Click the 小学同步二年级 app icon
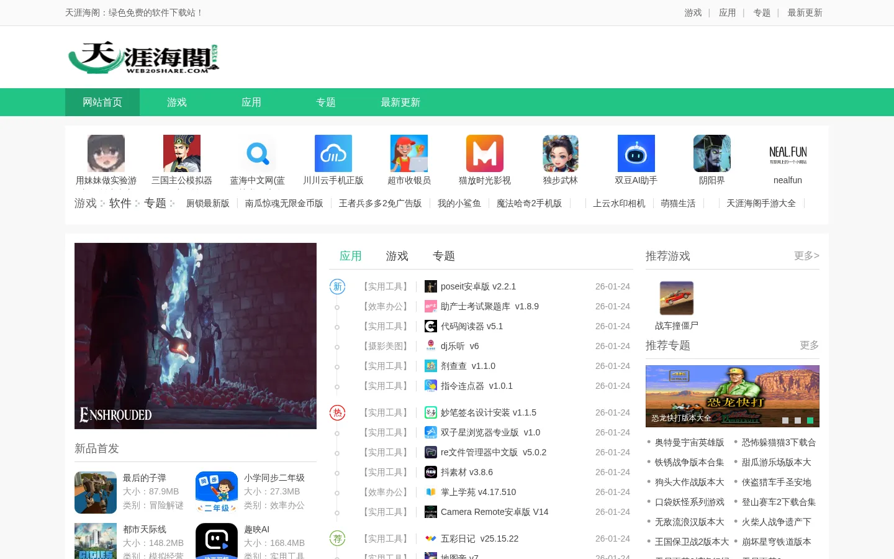 click(x=217, y=493)
